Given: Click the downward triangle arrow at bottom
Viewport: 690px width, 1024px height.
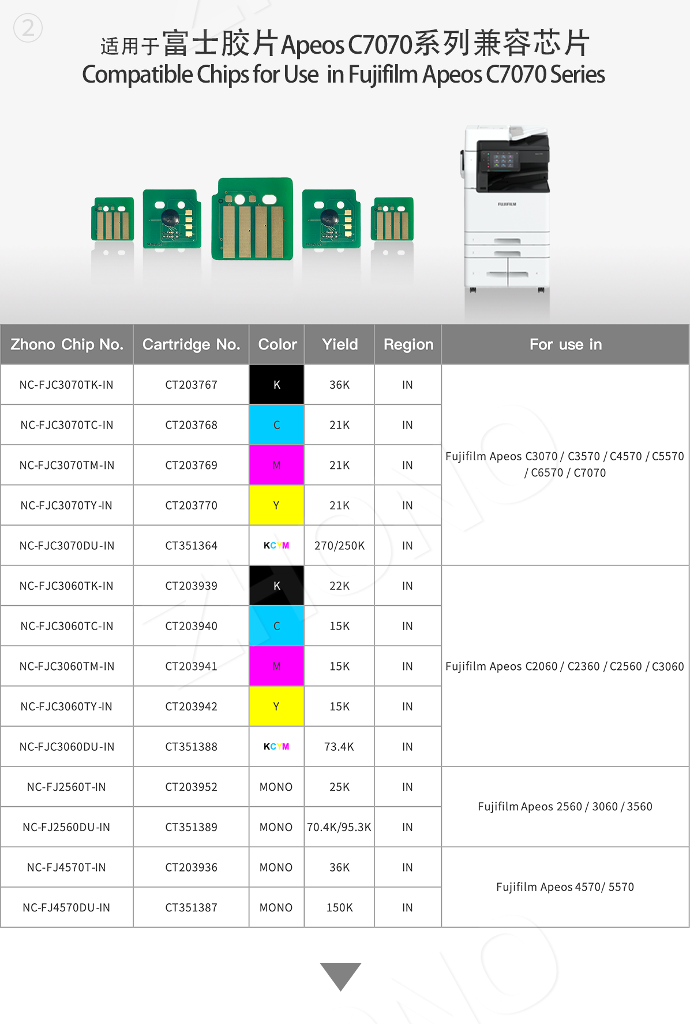Looking at the screenshot, I should (340, 977).
